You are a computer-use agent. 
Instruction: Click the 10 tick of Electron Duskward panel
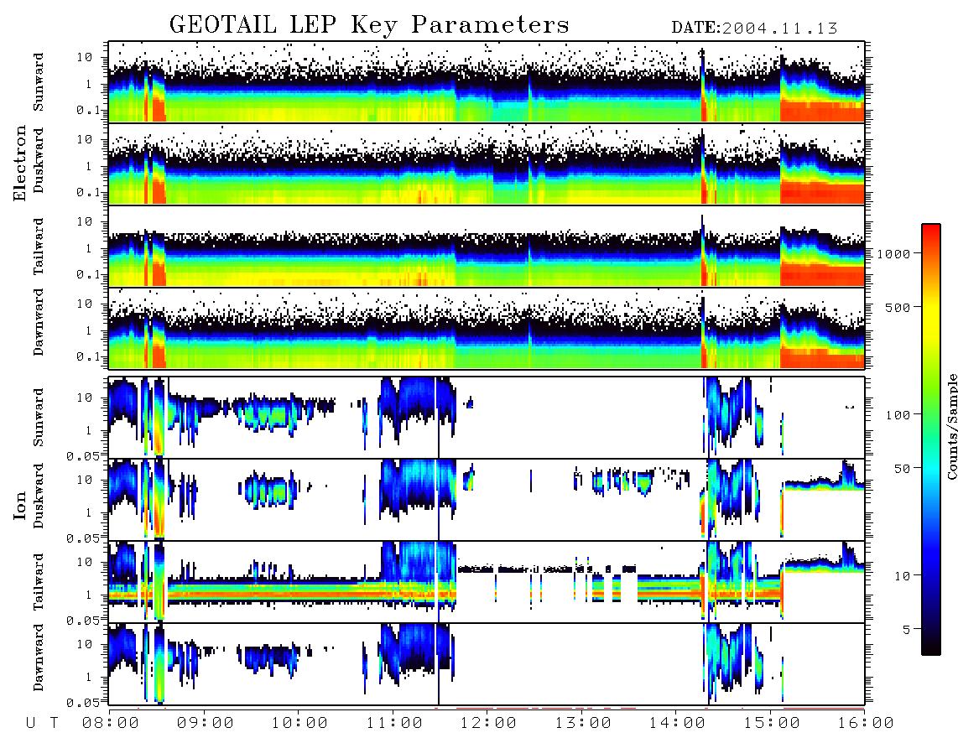coord(85,139)
